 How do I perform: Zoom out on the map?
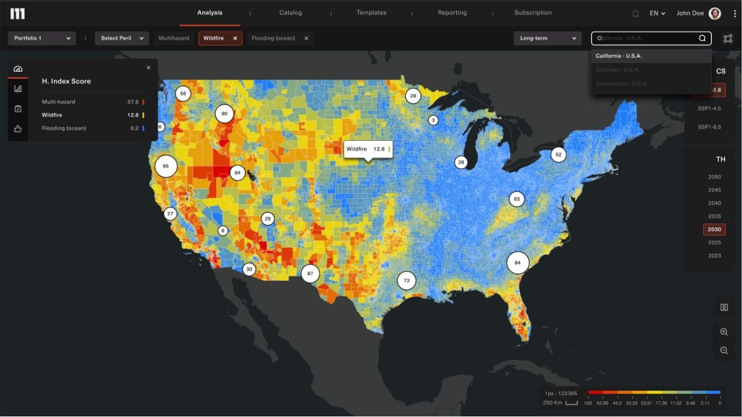click(x=723, y=350)
